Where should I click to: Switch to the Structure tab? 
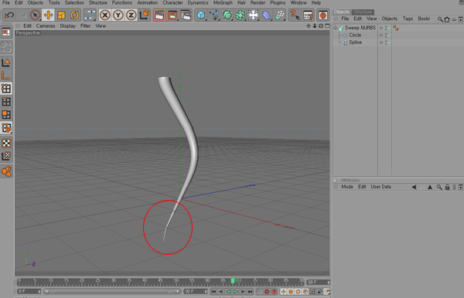(363, 12)
